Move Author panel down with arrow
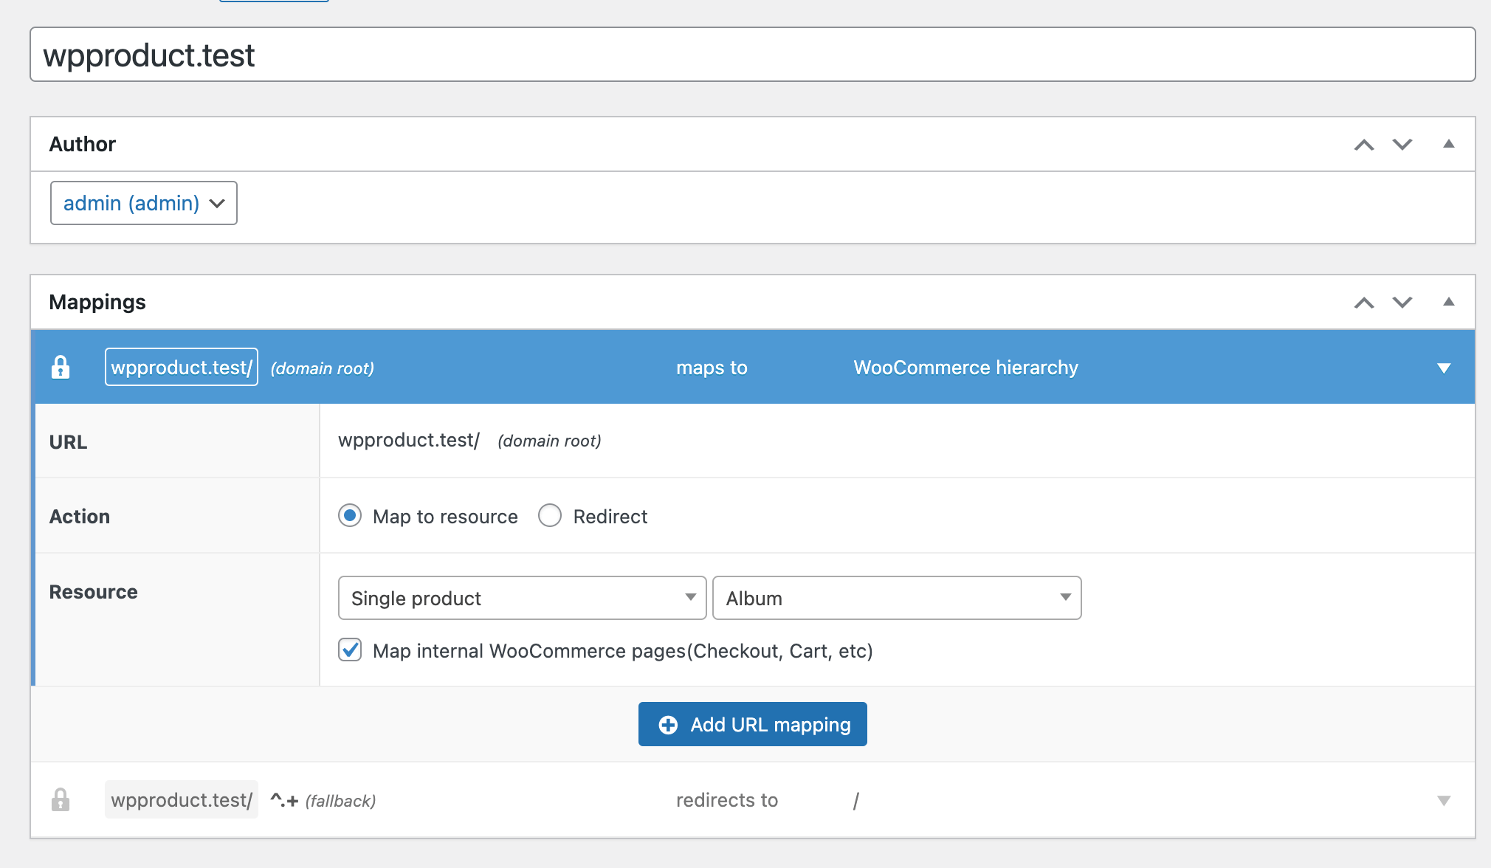The height and width of the screenshot is (868, 1491). coord(1402,145)
